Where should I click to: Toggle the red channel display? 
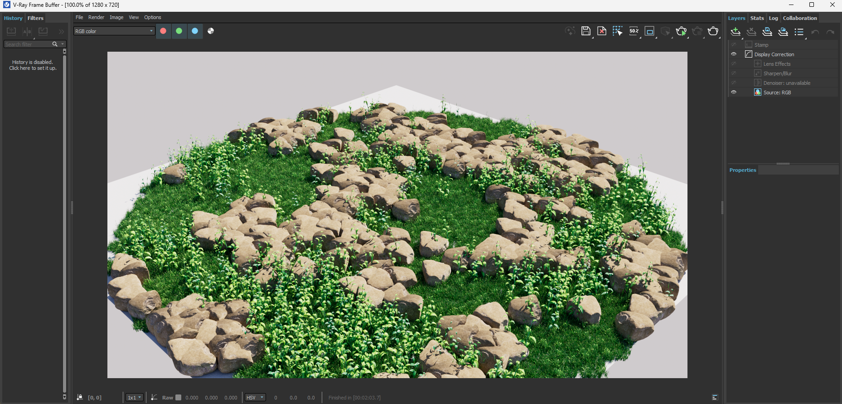(163, 31)
